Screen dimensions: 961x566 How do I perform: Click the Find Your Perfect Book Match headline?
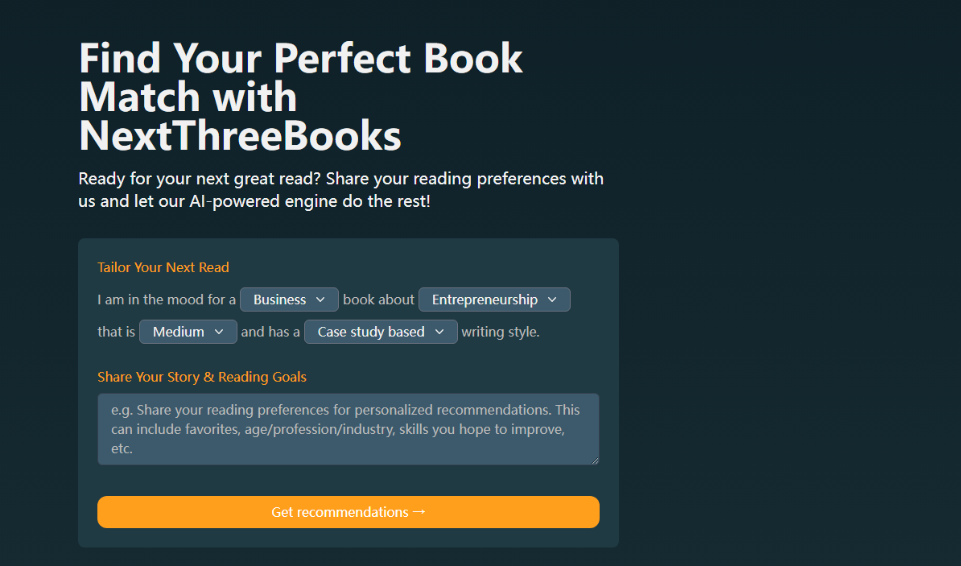[x=301, y=97]
